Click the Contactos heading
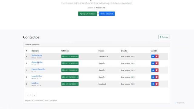This screenshot has width=194, height=109. tap(31, 37)
